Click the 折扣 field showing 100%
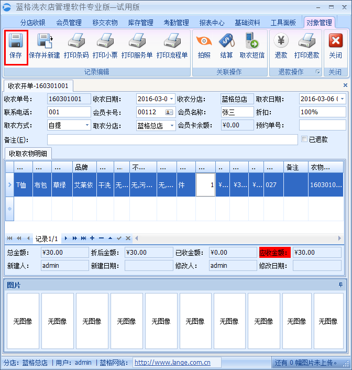This screenshot has height=370, width=352. (x=323, y=112)
